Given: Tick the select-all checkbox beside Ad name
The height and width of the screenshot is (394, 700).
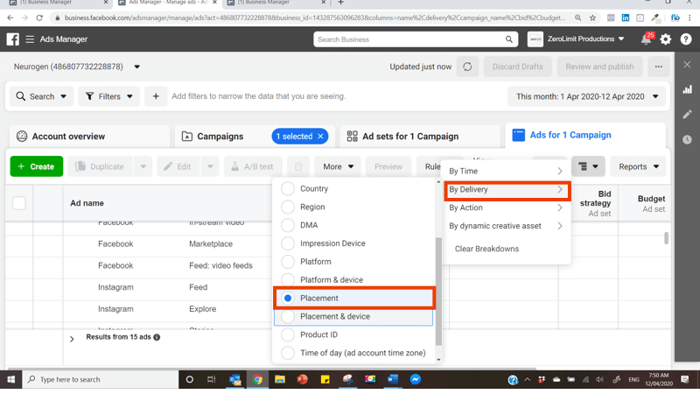Looking at the screenshot, I should pyautogui.click(x=19, y=203).
